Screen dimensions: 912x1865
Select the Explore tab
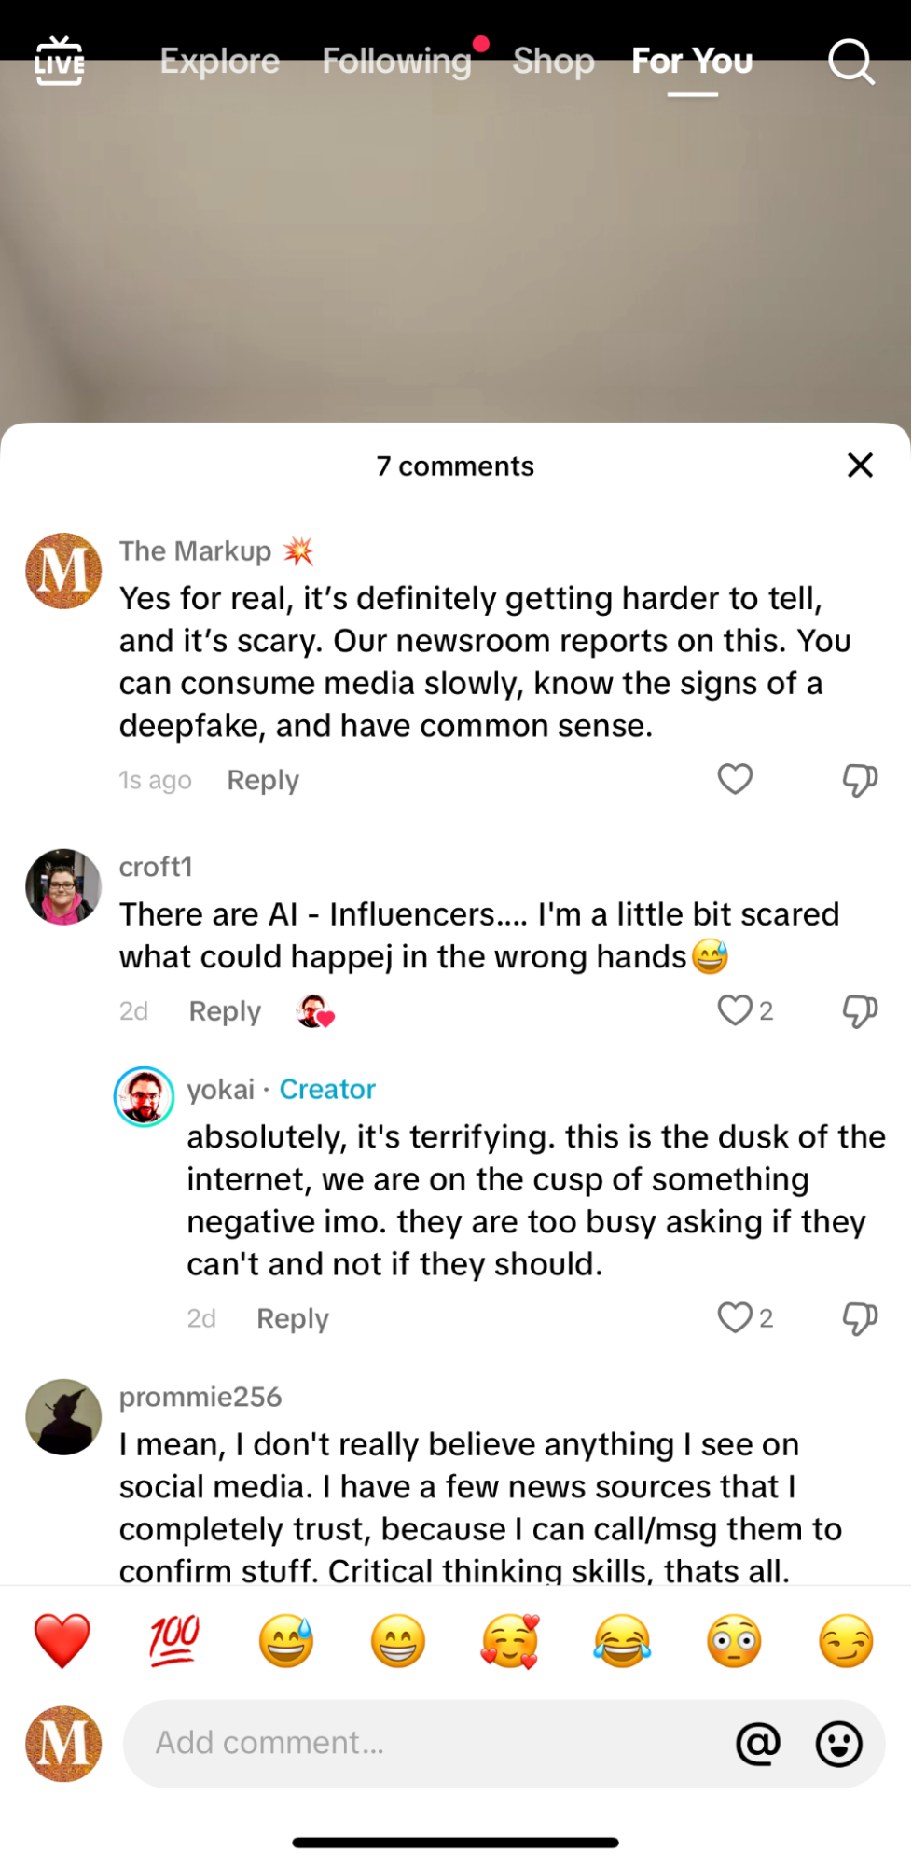[x=219, y=62]
